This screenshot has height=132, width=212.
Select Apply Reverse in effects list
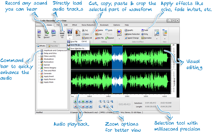(x=48, y=79)
